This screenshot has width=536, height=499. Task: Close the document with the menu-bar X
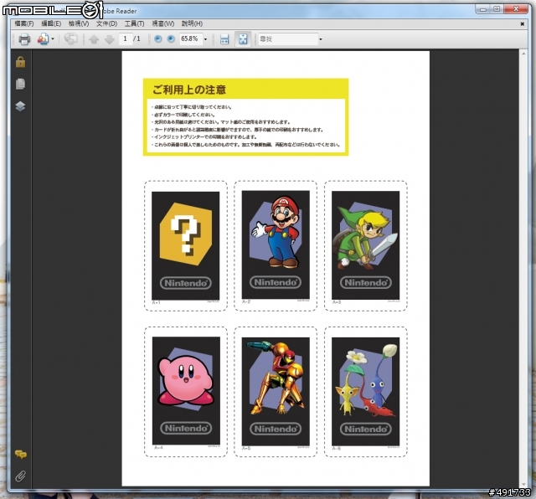(x=522, y=24)
